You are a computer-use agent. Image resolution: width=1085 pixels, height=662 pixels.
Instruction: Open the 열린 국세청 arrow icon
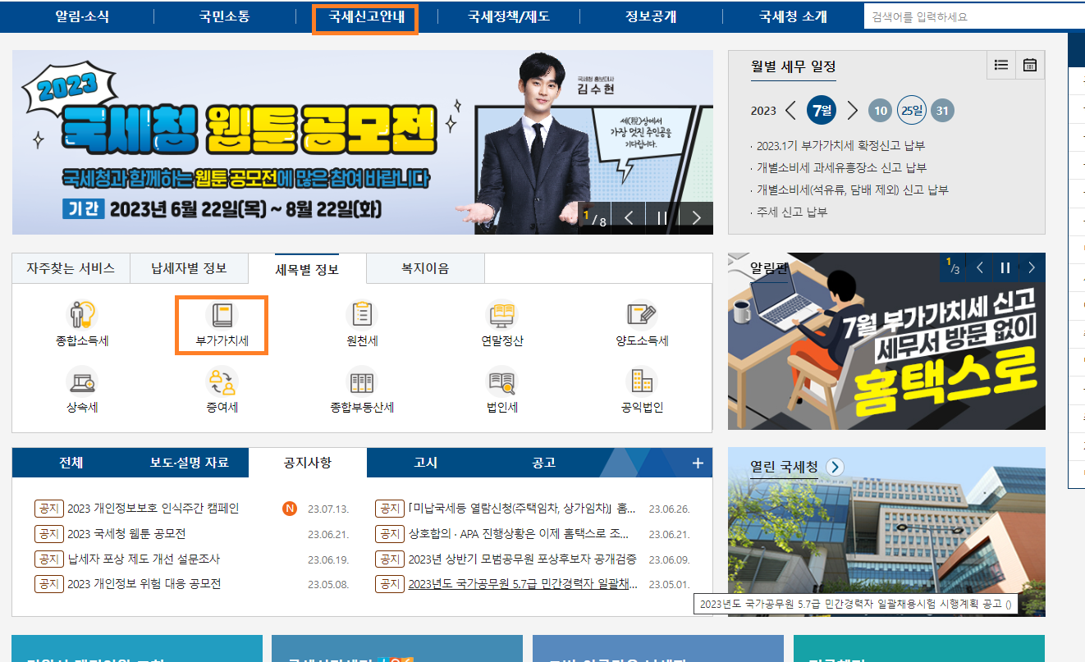coord(835,467)
